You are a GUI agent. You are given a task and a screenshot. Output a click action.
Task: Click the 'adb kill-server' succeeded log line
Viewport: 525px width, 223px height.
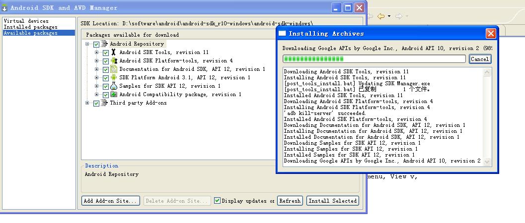click(x=325, y=113)
